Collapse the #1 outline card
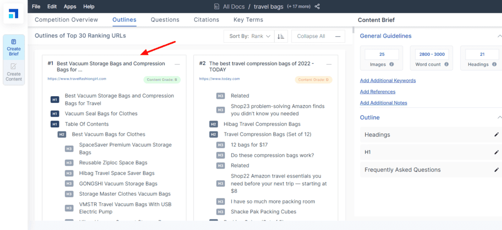The width and height of the screenshot is (502, 230). click(x=177, y=64)
